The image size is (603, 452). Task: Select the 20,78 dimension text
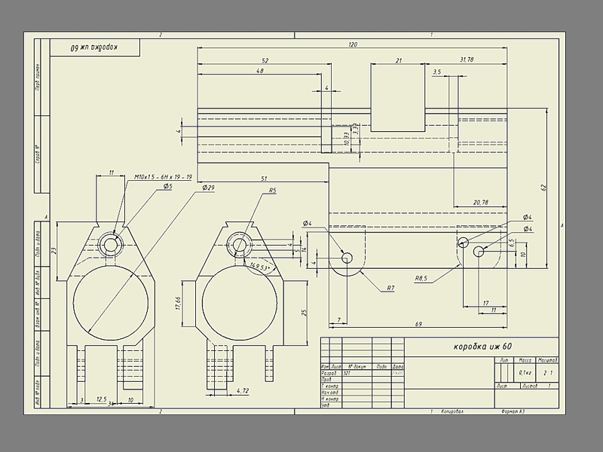pos(481,202)
